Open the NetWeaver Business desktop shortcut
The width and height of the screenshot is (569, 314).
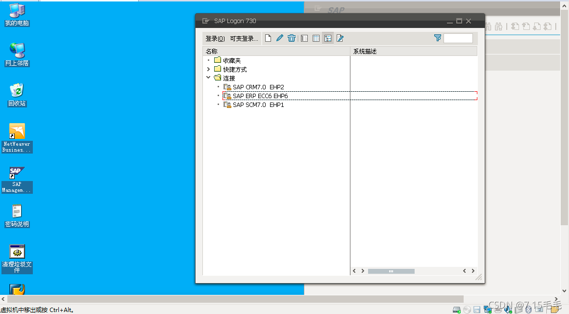(x=17, y=138)
